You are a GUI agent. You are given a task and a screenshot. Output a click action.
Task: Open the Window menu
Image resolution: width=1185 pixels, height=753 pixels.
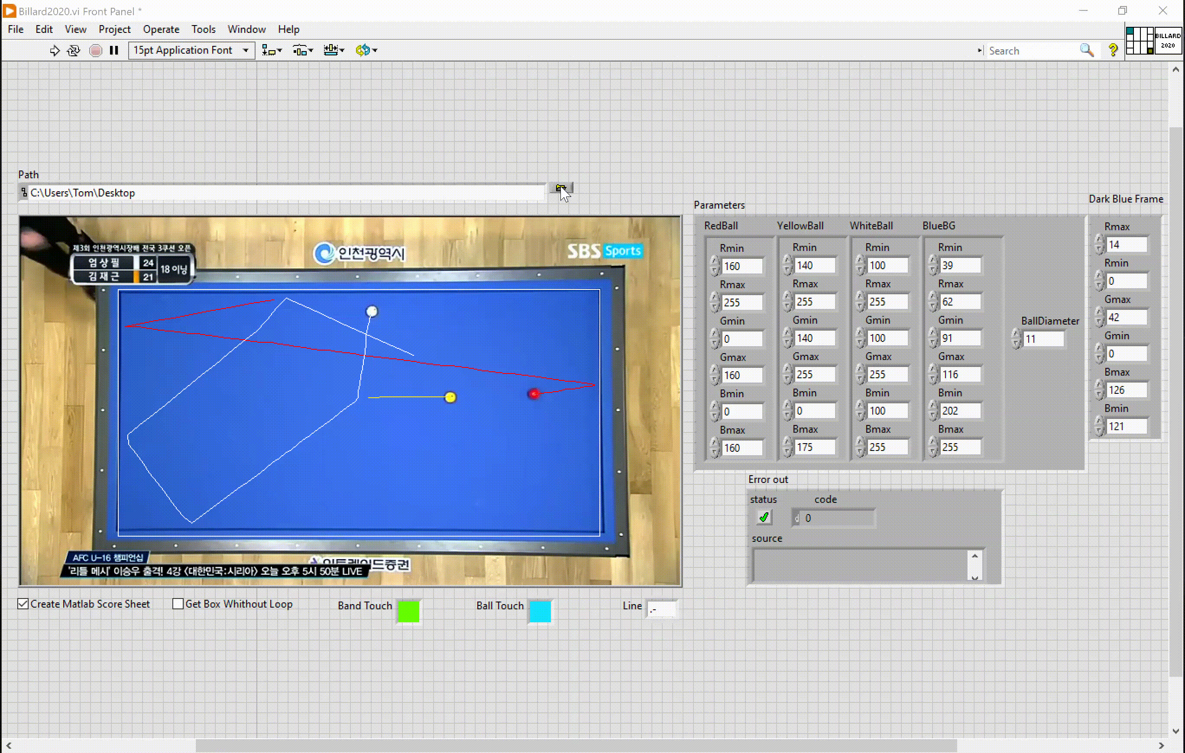coord(246,29)
